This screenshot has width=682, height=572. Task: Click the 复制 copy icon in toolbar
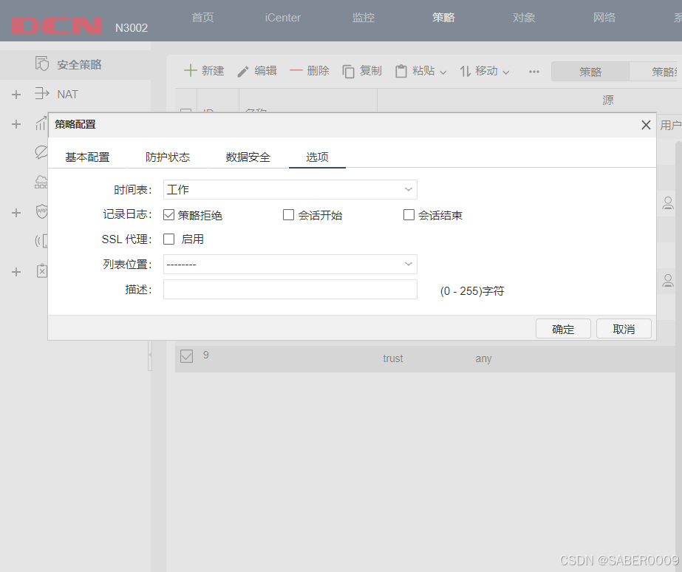[x=347, y=71]
